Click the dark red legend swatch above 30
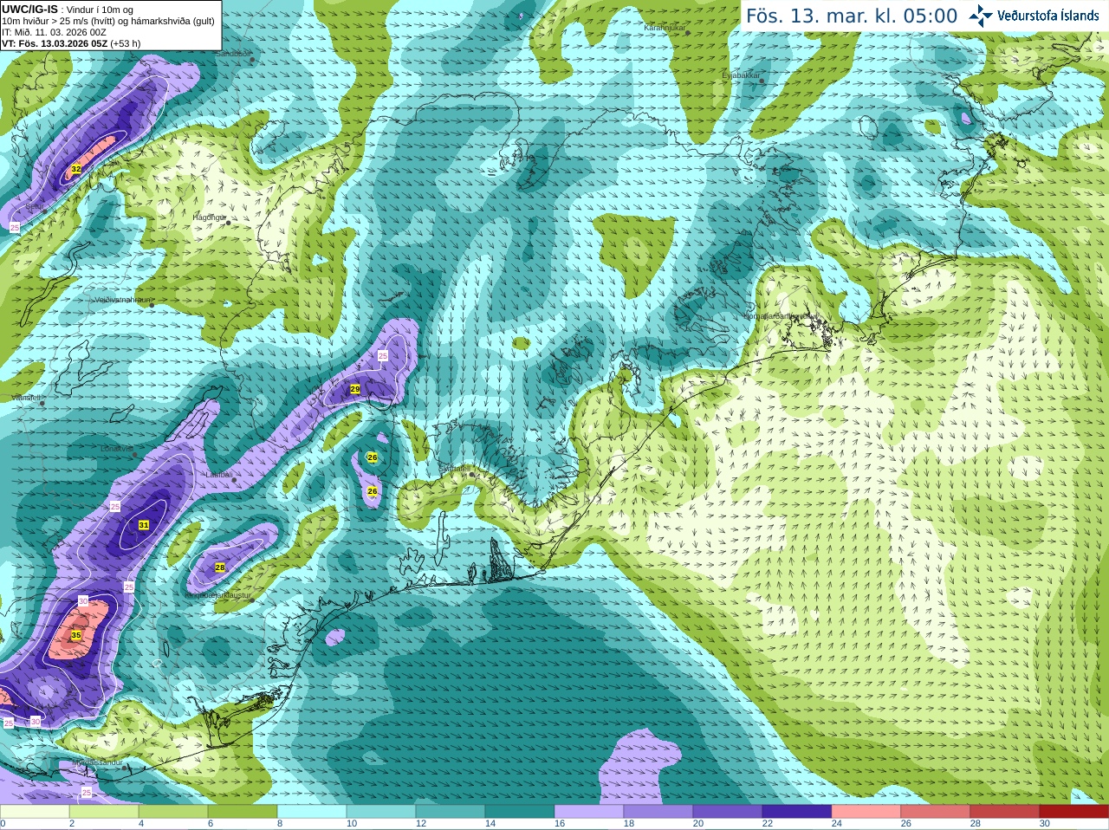Viewport: 1109px width, 830px height. point(1074,812)
